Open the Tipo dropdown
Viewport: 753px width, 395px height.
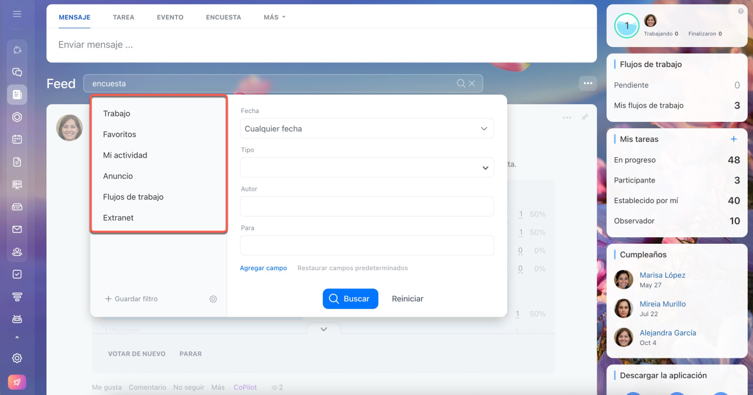[x=366, y=168]
